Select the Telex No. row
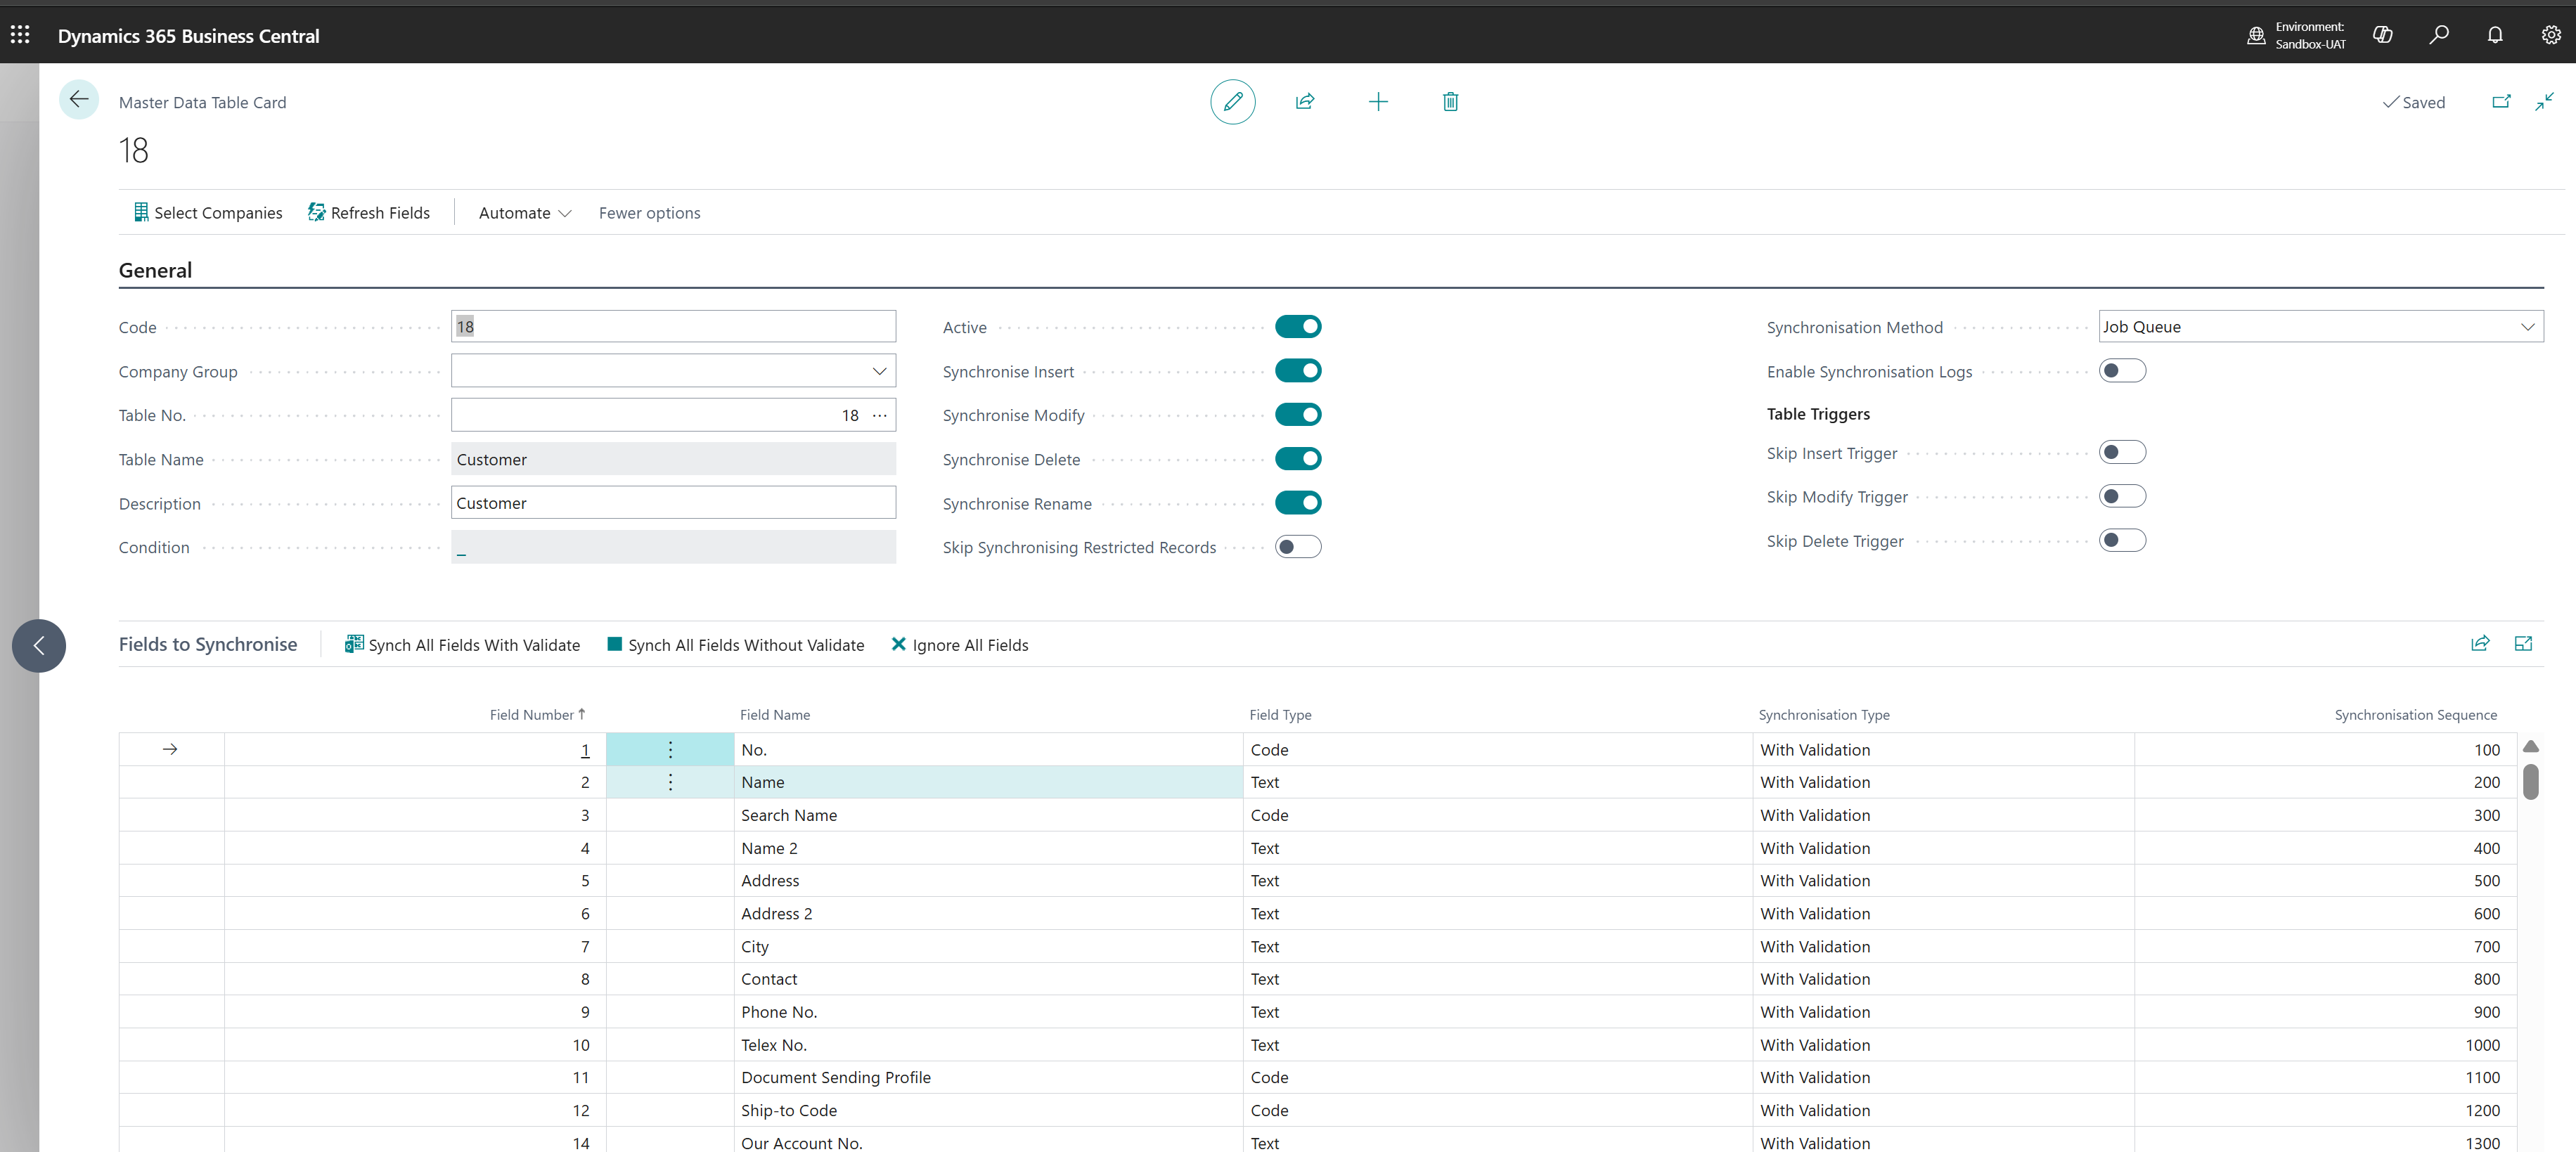 pos(1317,1045)
